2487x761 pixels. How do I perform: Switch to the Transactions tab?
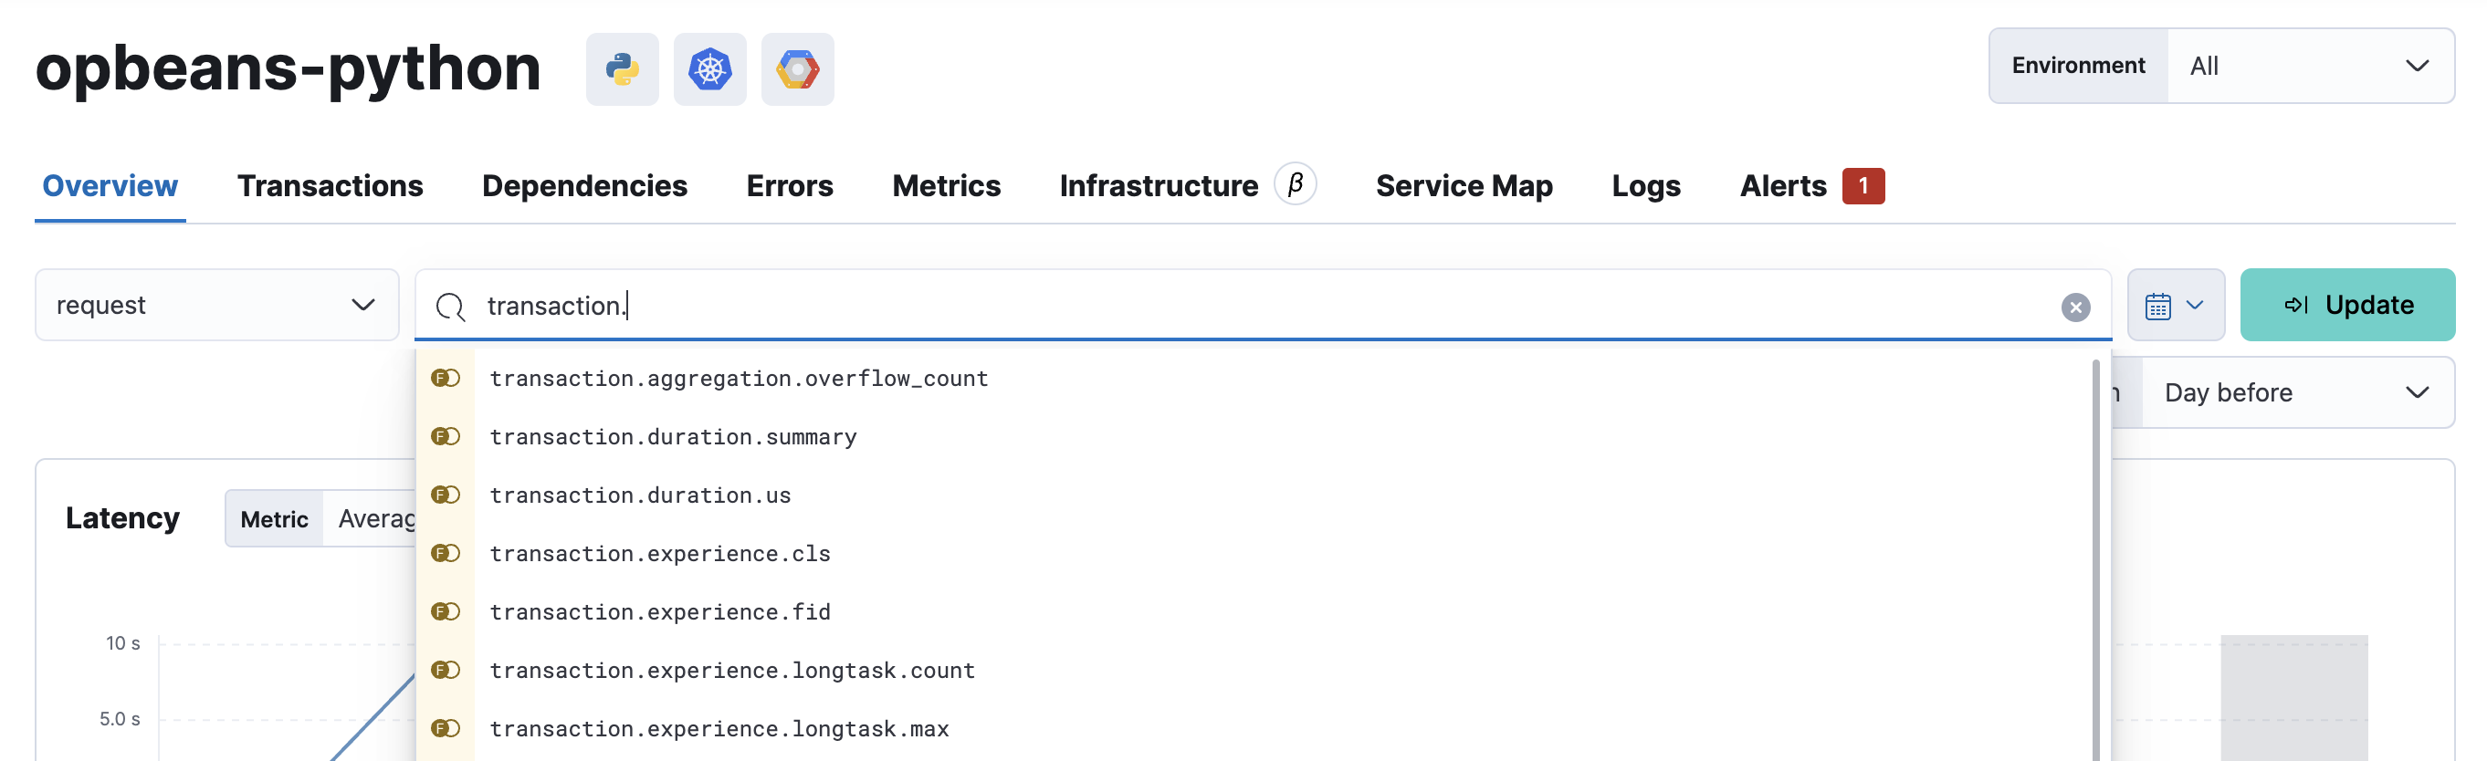tap(331, 186)
